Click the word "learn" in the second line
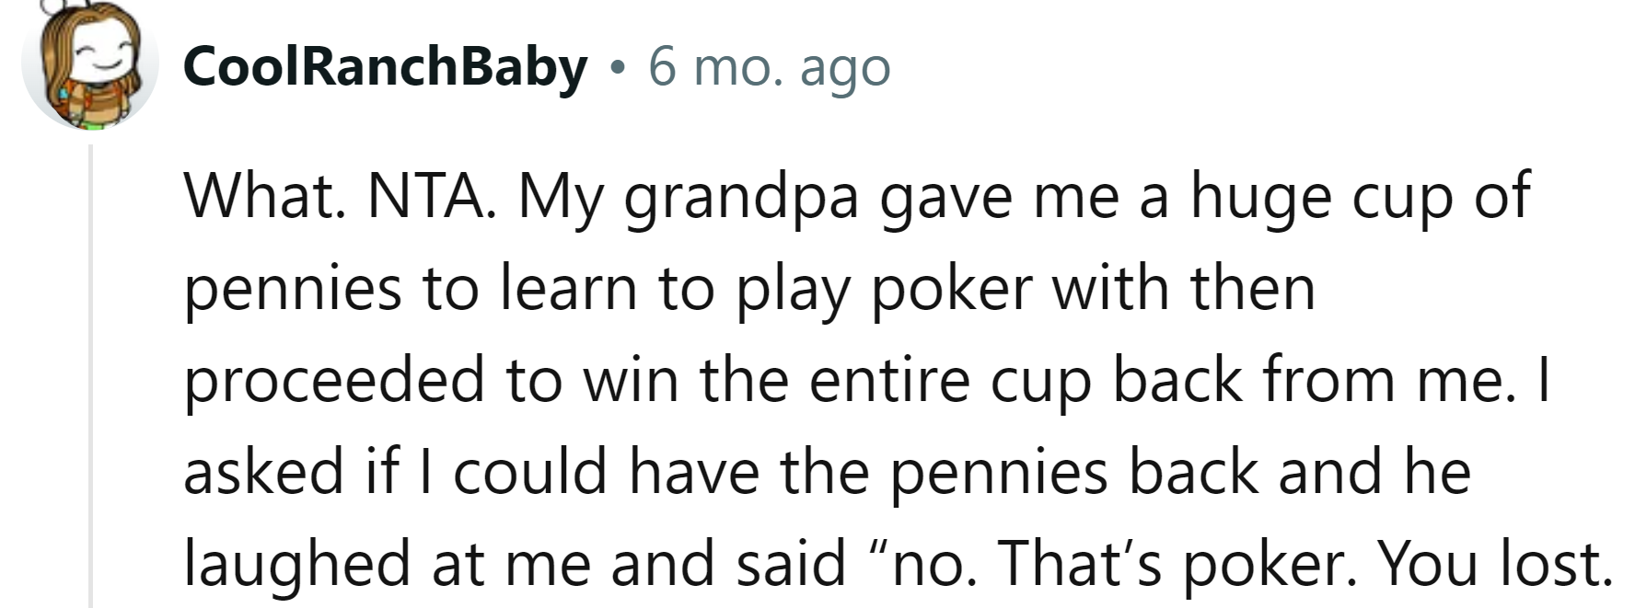Image resolution: width=1635 pixels, height=608 pixels. click(569, 288)
